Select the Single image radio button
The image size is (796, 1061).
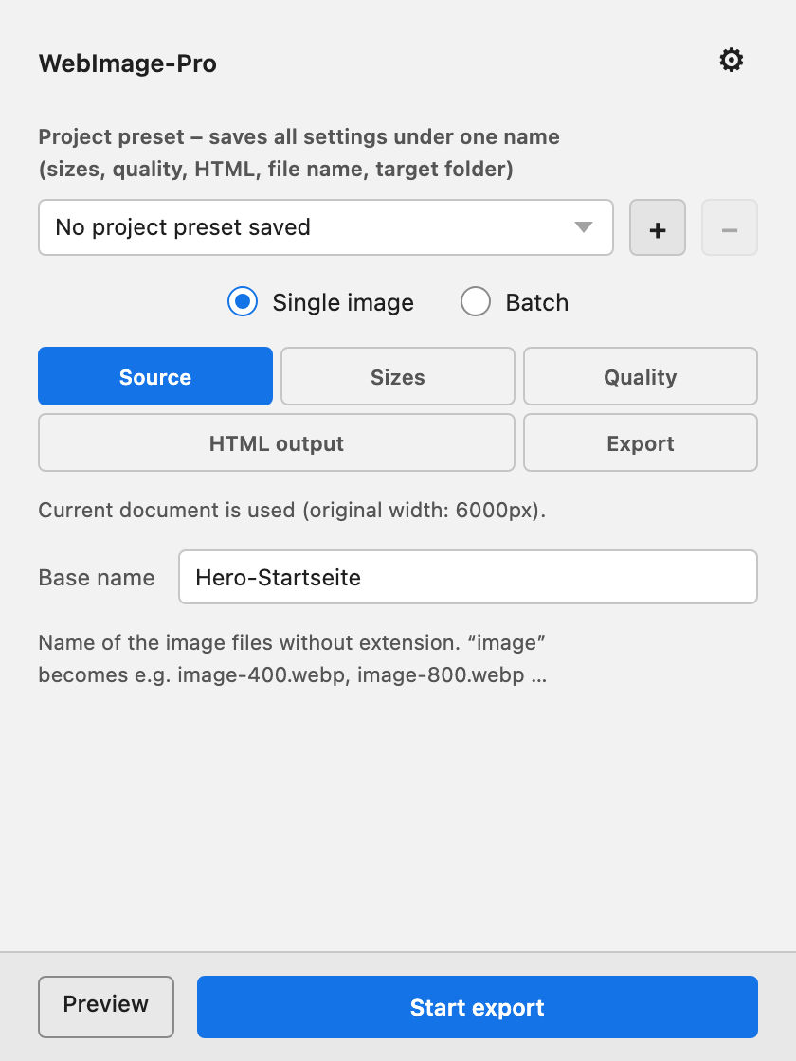coord(243,302)
